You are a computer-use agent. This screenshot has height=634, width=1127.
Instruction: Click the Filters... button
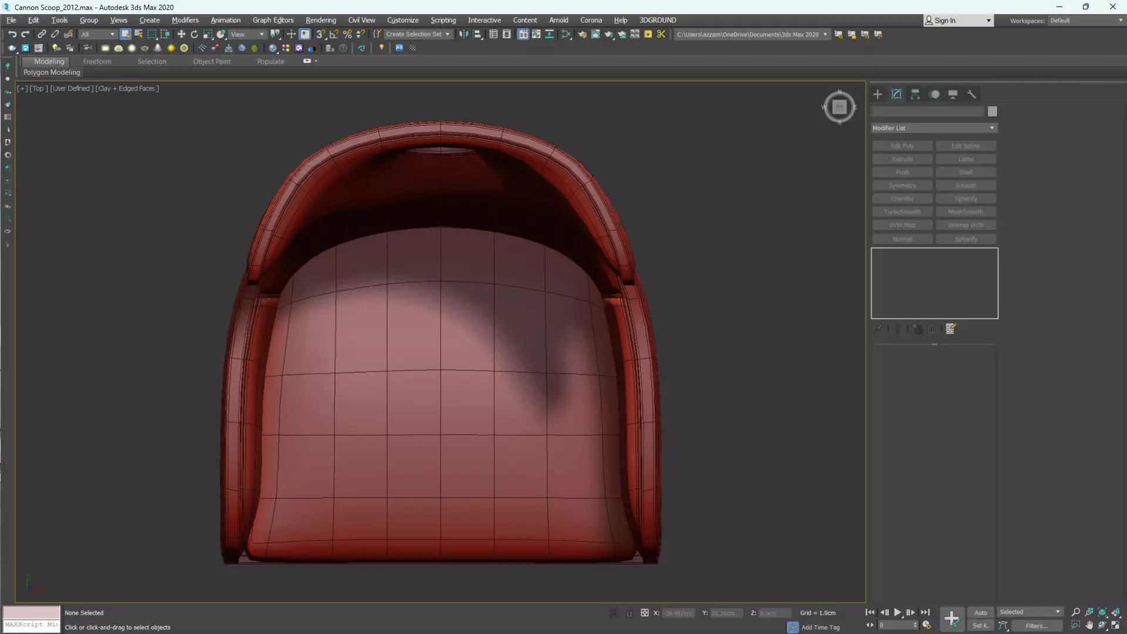[1036, 626]
